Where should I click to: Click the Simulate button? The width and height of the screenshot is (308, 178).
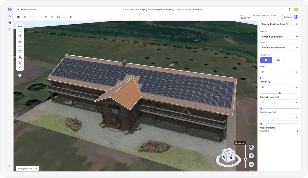(290, 17)
